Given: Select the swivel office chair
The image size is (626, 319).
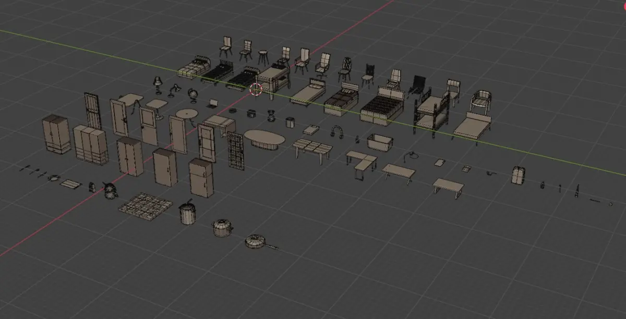Looking at the screenshot, I should pyautogui.click(x=322, y=66).
